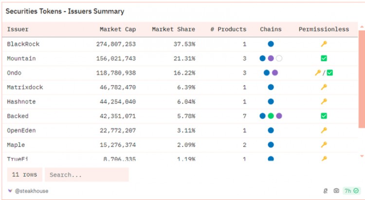Click market cap value 46,782,470
Image resolution: width=365 pixels, height=200 pixels.
pyautogui.click(x=118, y=87)
